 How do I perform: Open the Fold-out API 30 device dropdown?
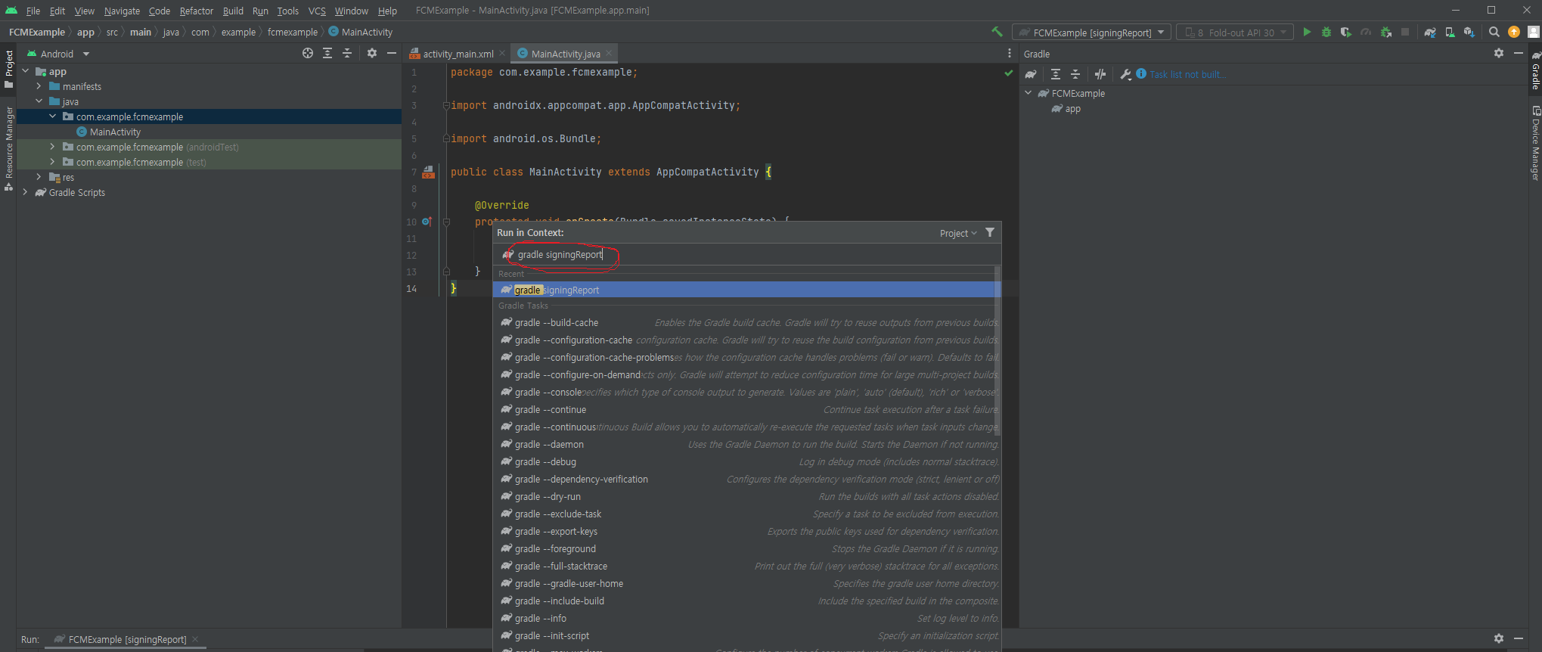pyautogui.click(x=1234, y=33)
